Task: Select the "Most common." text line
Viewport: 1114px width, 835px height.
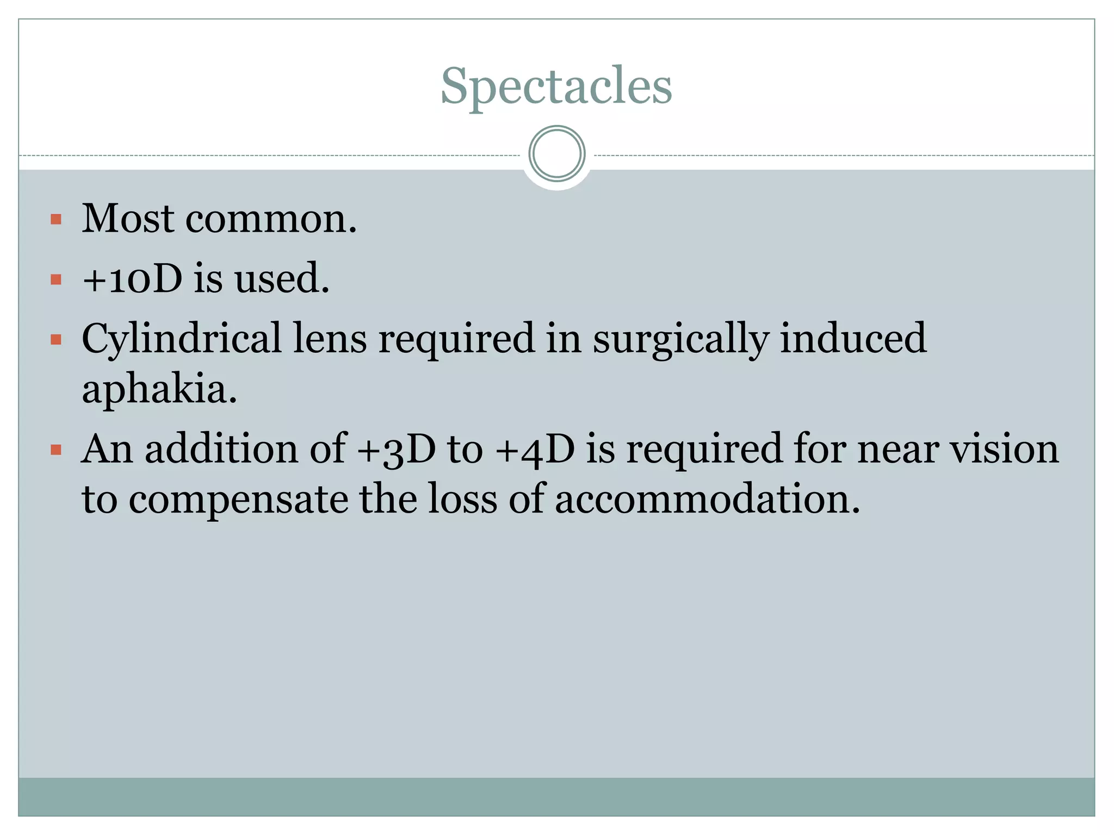Action: pyautogui.click(x=219, y=219)
